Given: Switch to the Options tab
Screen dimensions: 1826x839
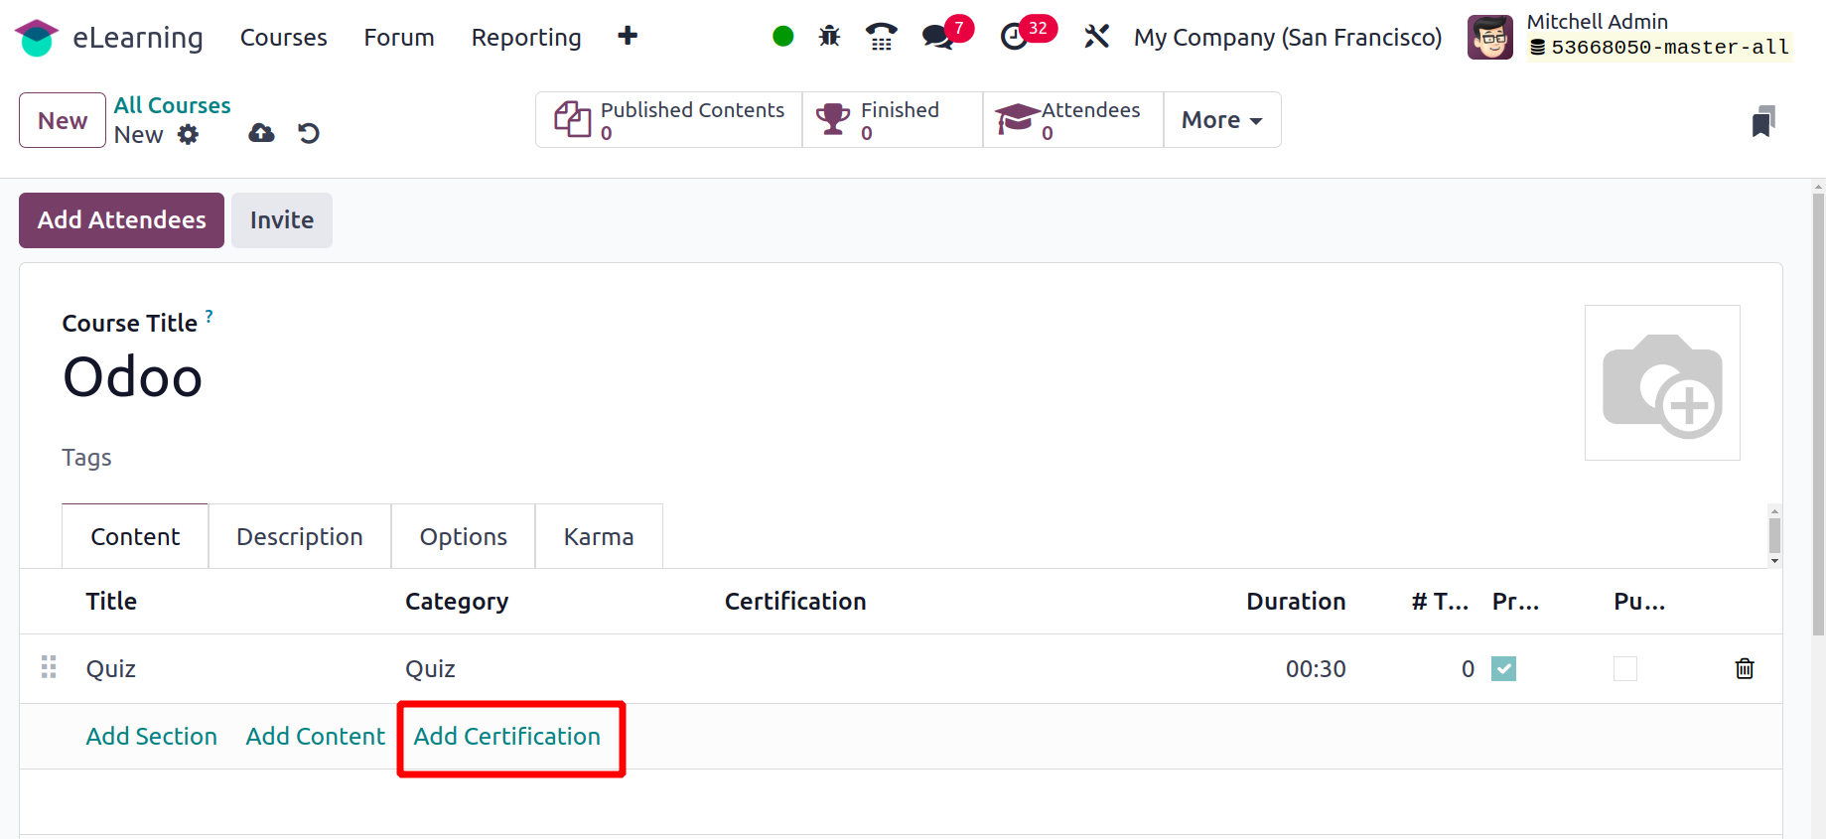Looking at the screenshot, I should (x=463, y=536).
